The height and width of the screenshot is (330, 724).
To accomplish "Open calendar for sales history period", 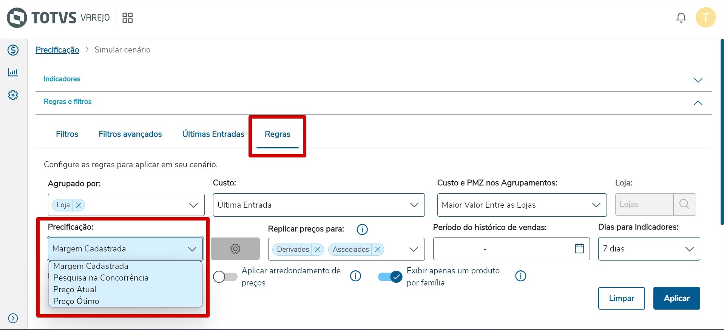I will 579,248.
